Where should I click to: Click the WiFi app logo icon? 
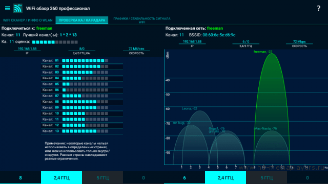click(18, 8)
